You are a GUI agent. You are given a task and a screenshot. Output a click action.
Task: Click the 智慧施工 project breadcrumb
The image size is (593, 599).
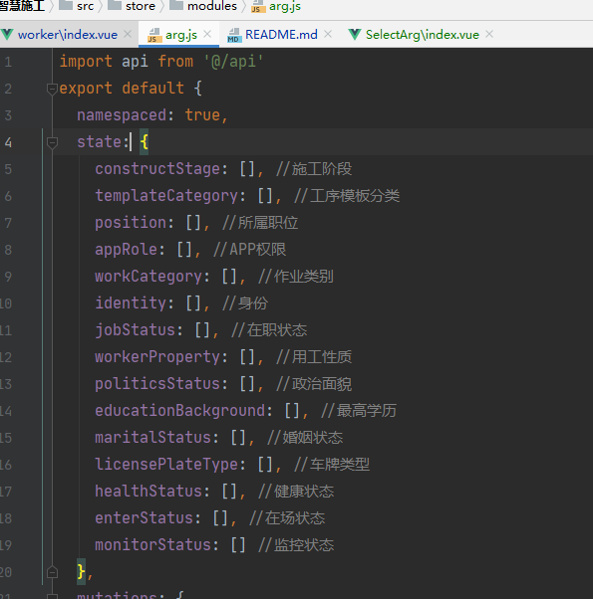pos(22,6)
